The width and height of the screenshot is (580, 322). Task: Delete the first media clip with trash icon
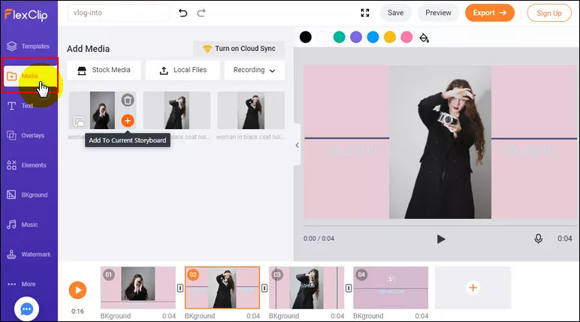[x=128, y=100]
